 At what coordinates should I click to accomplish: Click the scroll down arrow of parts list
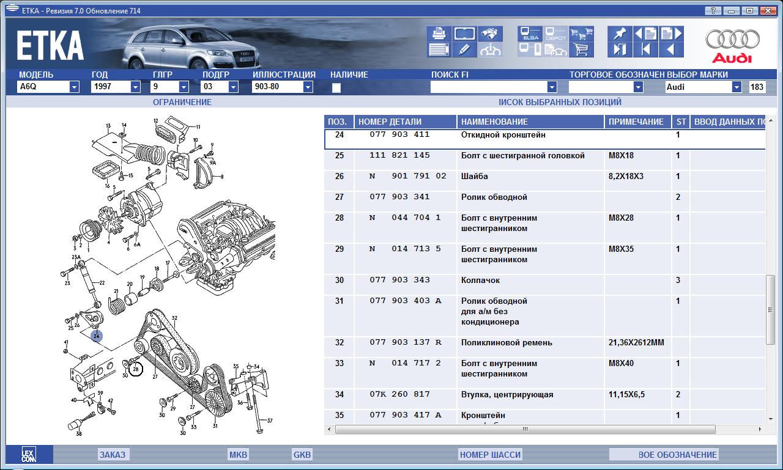coord(770,419)
